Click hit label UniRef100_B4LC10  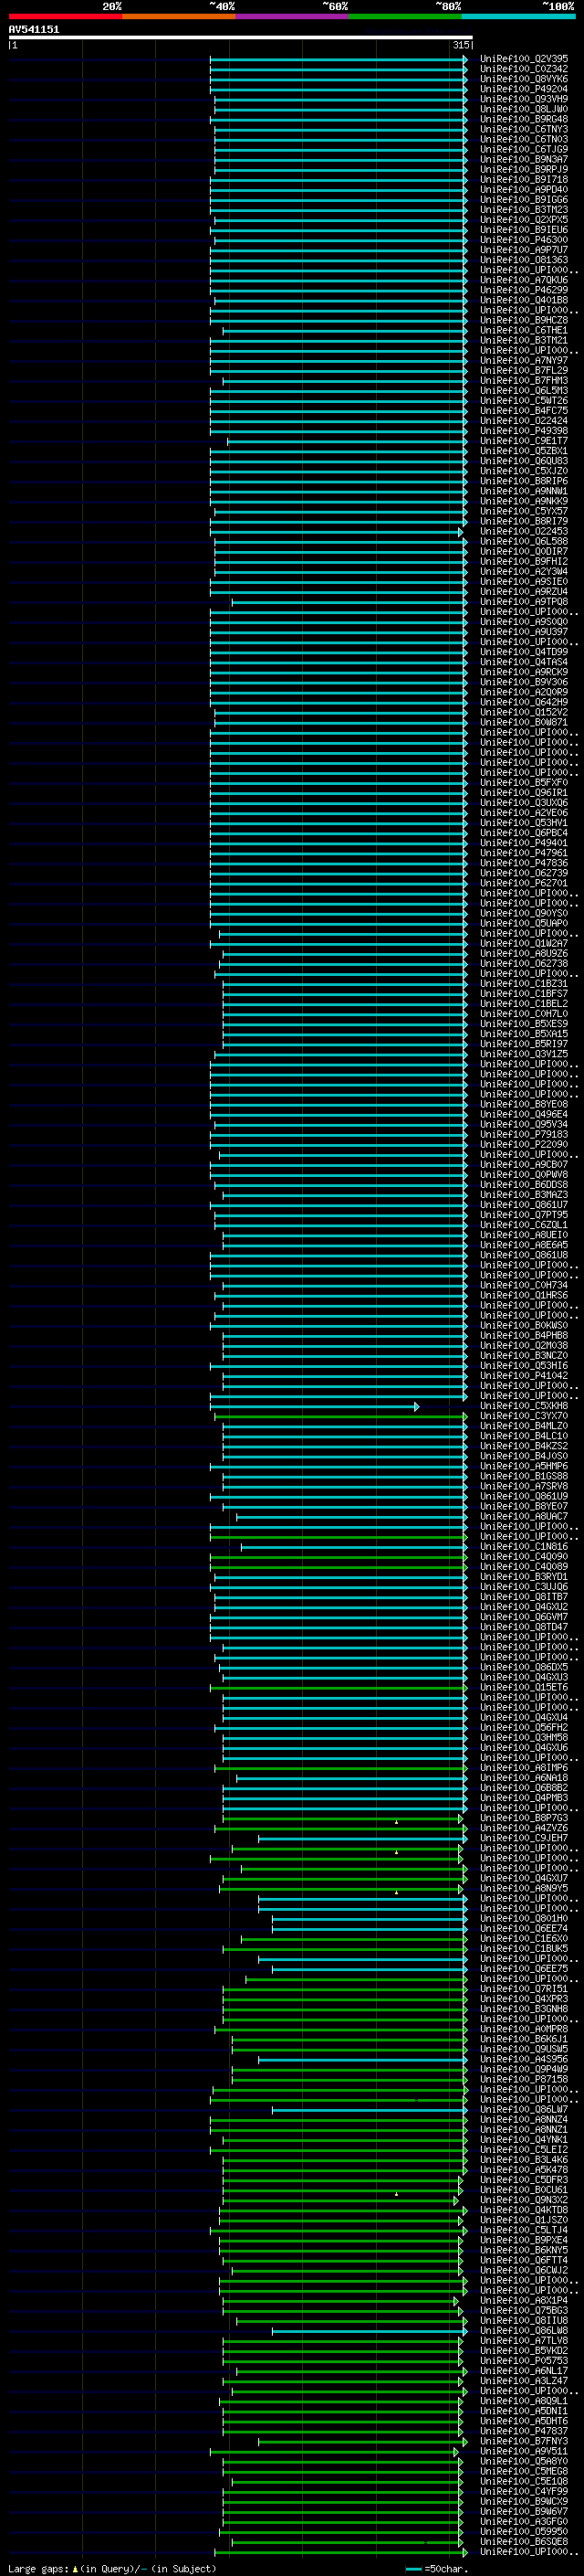(x=524, y=1436)
